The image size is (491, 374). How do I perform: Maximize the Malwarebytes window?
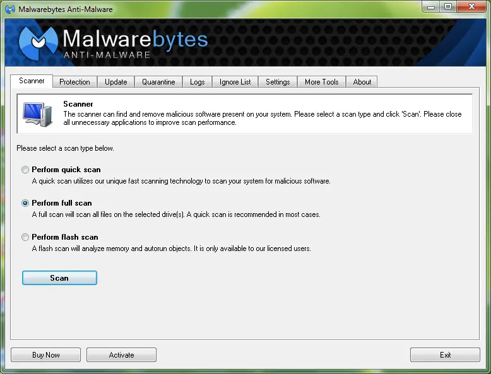tap(448, 6)
